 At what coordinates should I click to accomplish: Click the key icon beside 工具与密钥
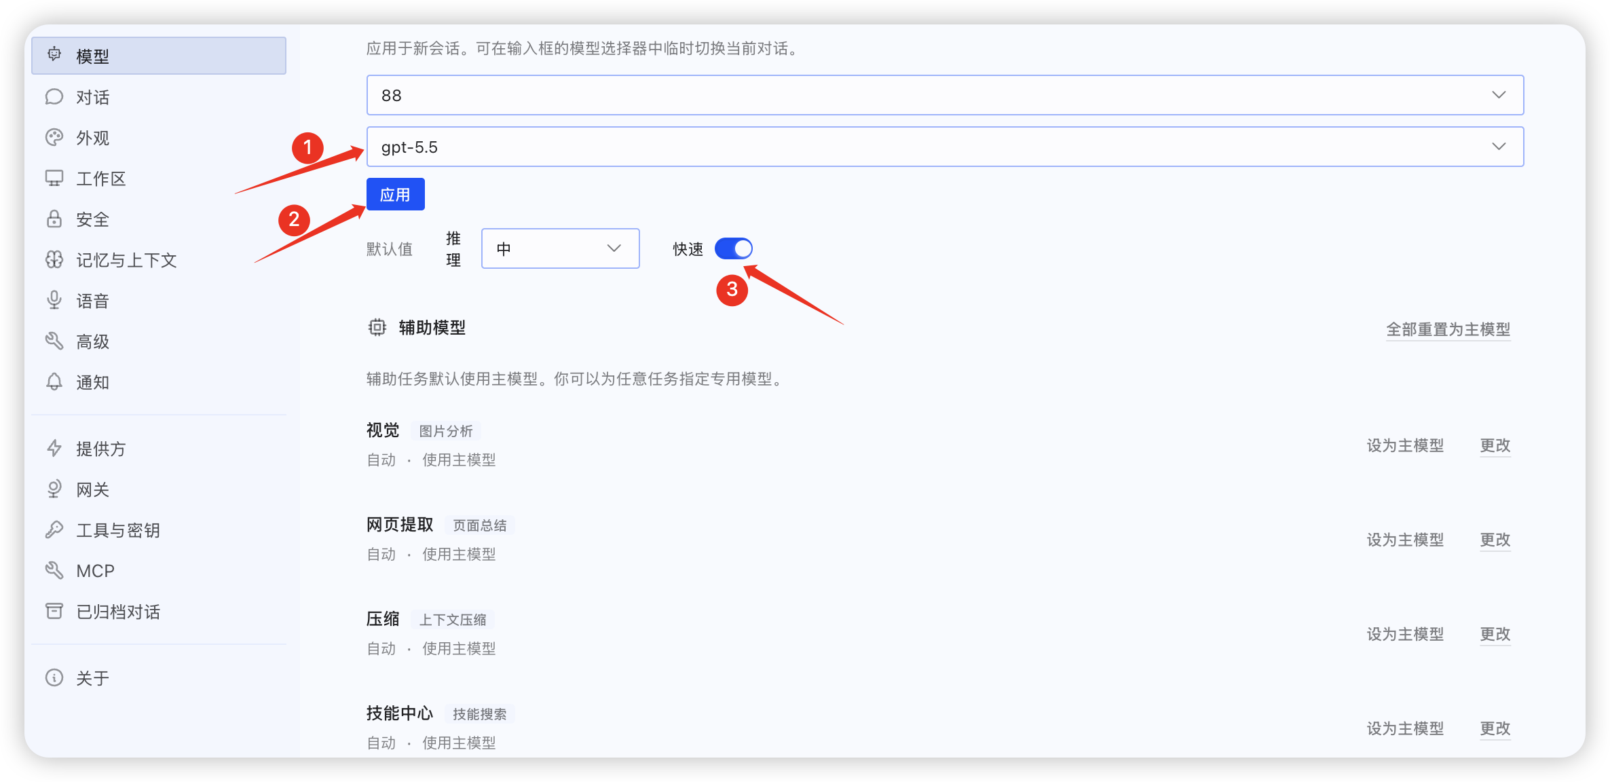[x=54, y=529]
